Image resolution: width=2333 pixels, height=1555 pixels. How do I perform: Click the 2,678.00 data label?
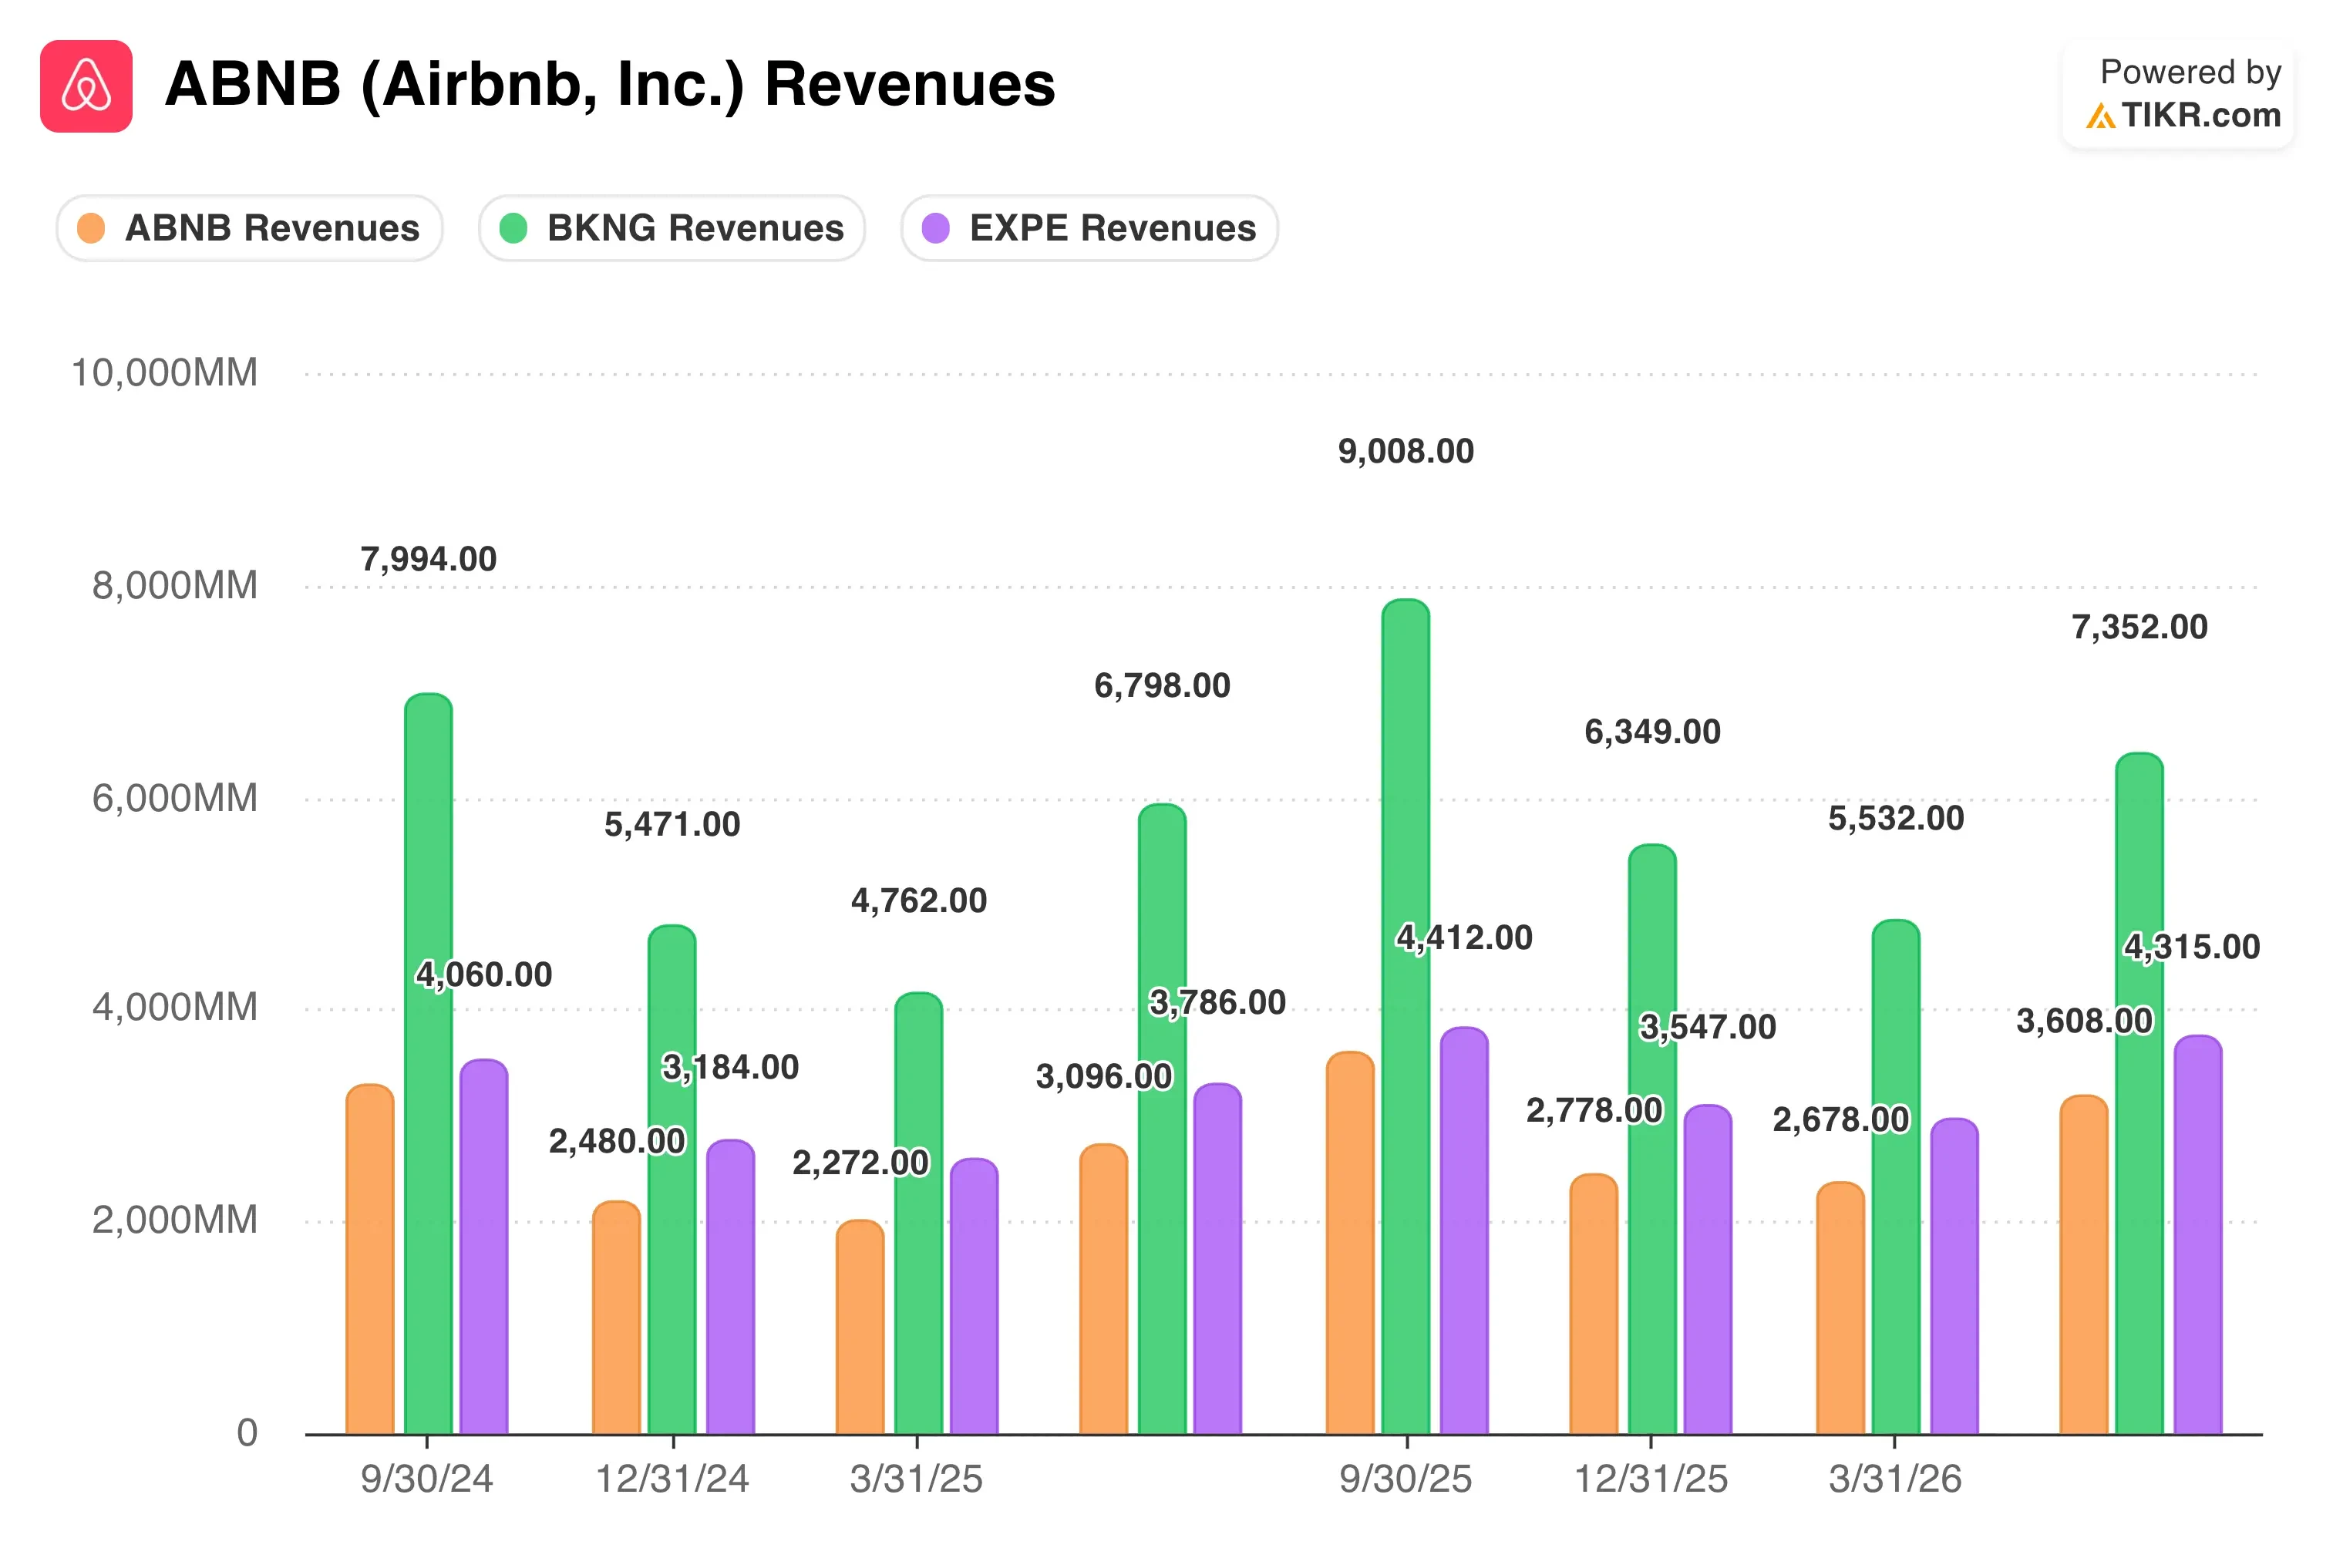tap(1841, 1119)
